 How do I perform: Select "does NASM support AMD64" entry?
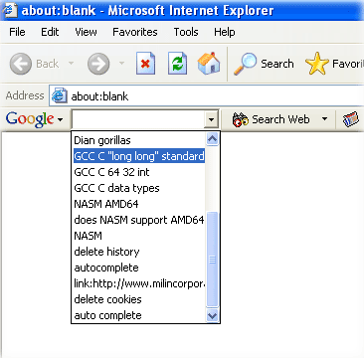coord(139,220)
